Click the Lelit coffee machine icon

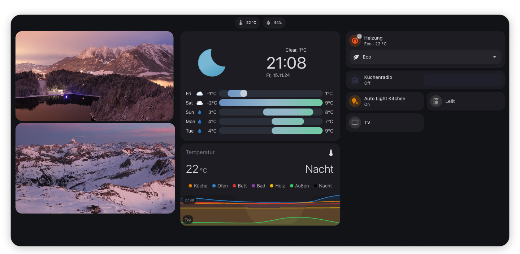(x=436, y=101)
